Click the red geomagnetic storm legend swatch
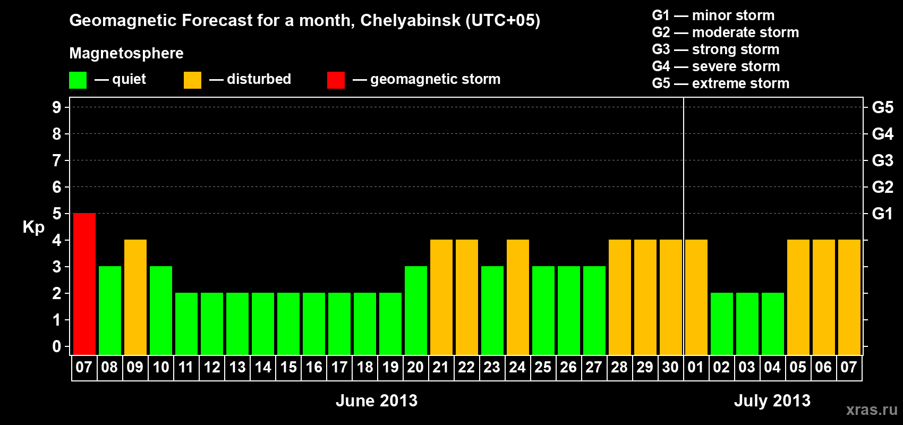Image resolution: width=903 pixels, height=425 pixels. click(x=336, y=80)
